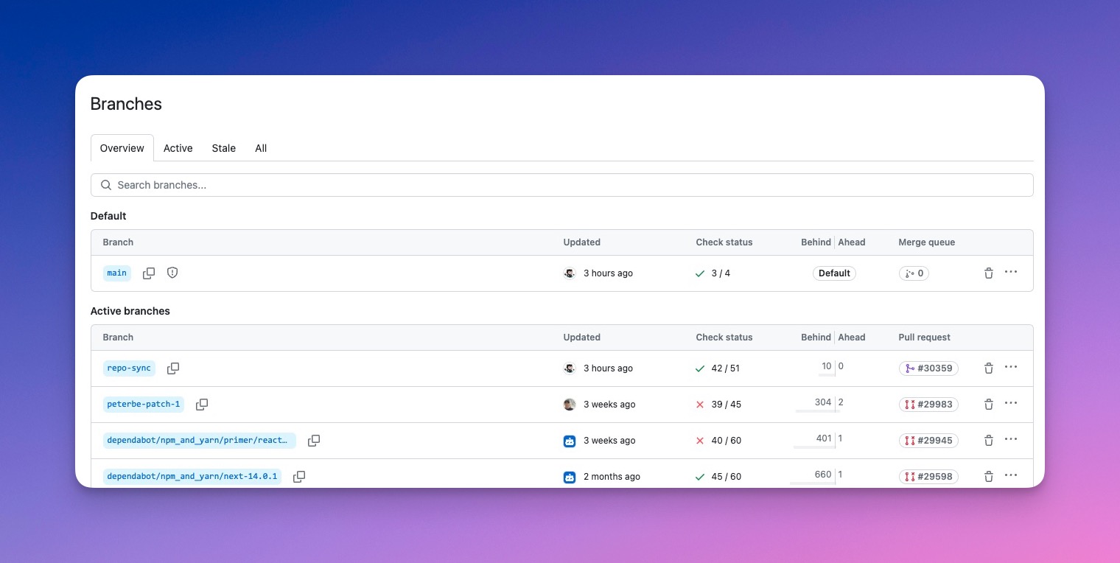Click the dependabot avatar on the next-14.0.1 row
The height and width of the screenshot is (563, 1120).
point(570,477)
